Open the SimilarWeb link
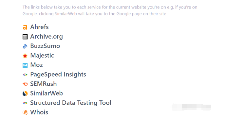Viewport: 225px width, 120px height. pyautogui.click(x=47, y=93)
